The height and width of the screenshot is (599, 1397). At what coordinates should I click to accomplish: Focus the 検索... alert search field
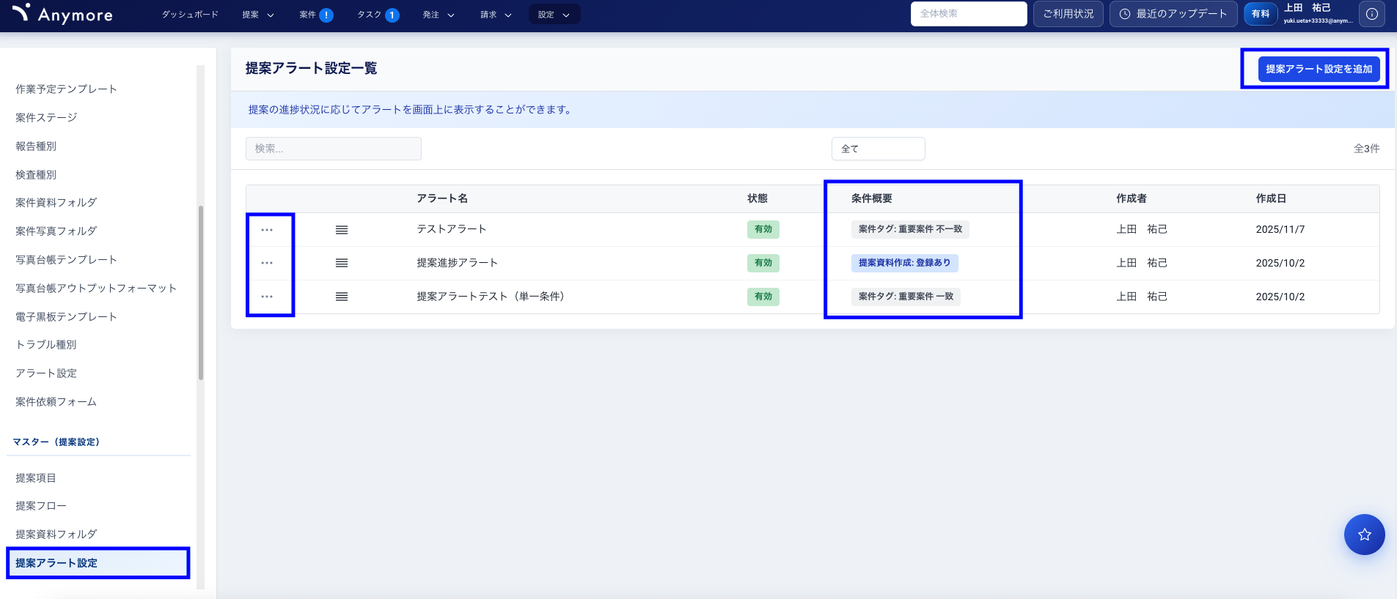point(334,149)
